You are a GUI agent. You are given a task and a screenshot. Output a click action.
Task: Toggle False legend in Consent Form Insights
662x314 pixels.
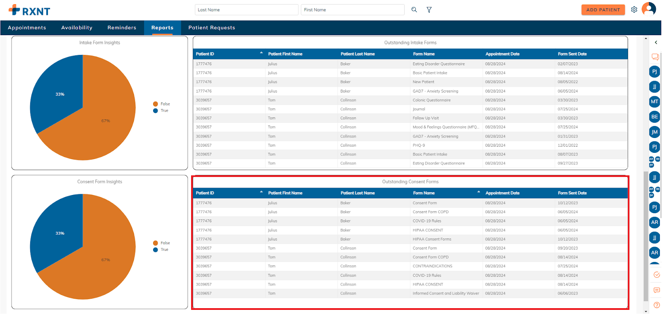161,243
